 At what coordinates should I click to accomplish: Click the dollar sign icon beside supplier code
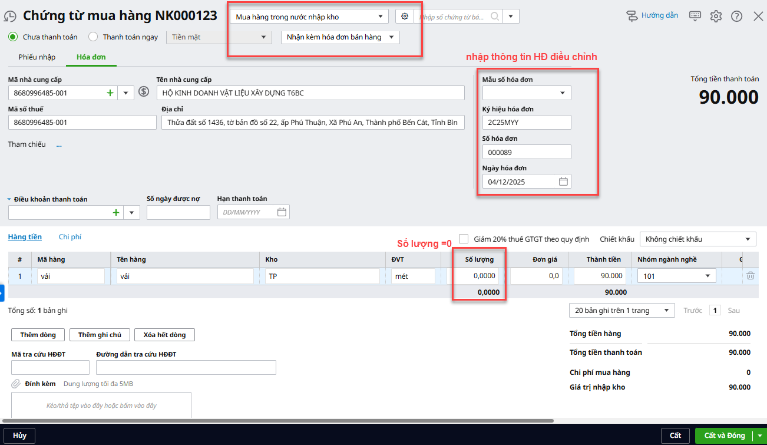coord(144,91)
